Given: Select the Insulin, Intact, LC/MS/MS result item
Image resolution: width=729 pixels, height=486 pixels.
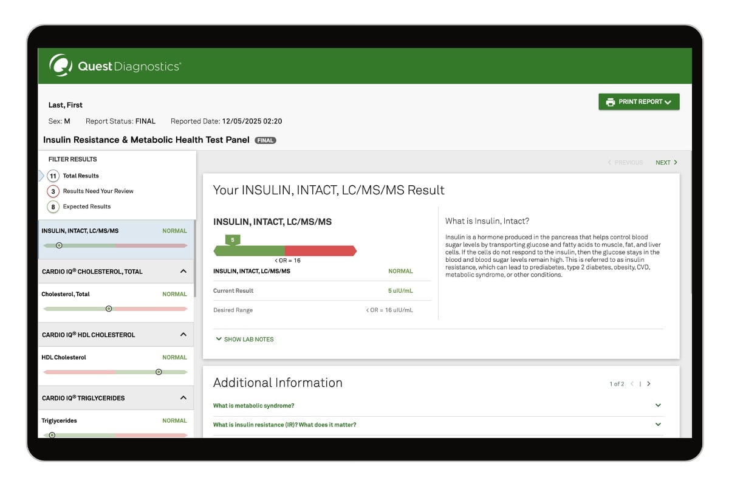Looking at the screenshot, I should pyautogui.click(x=115, y=238).
